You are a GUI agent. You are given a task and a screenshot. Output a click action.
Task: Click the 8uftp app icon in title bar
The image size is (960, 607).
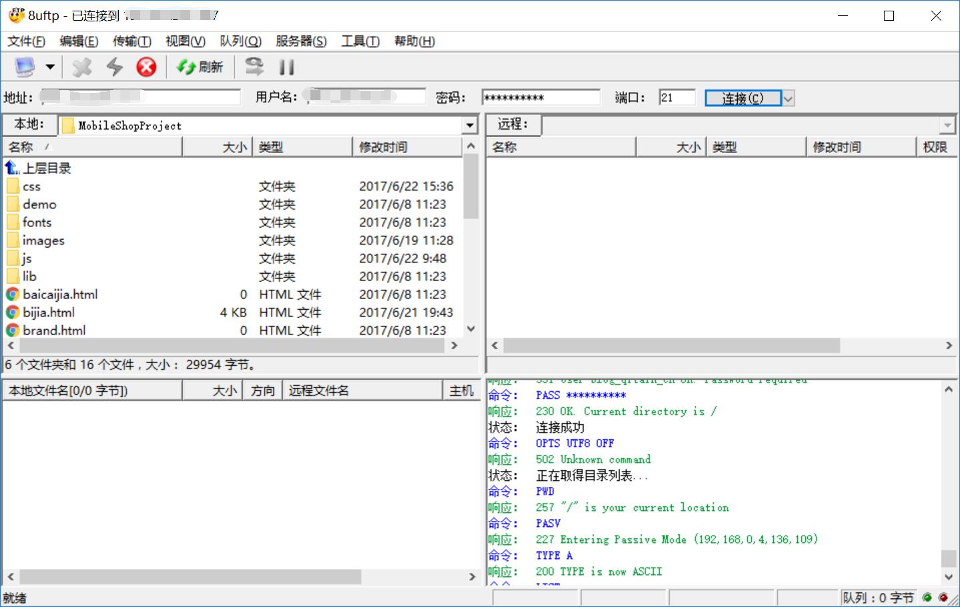pyautogui.click(x=16, y=15)
